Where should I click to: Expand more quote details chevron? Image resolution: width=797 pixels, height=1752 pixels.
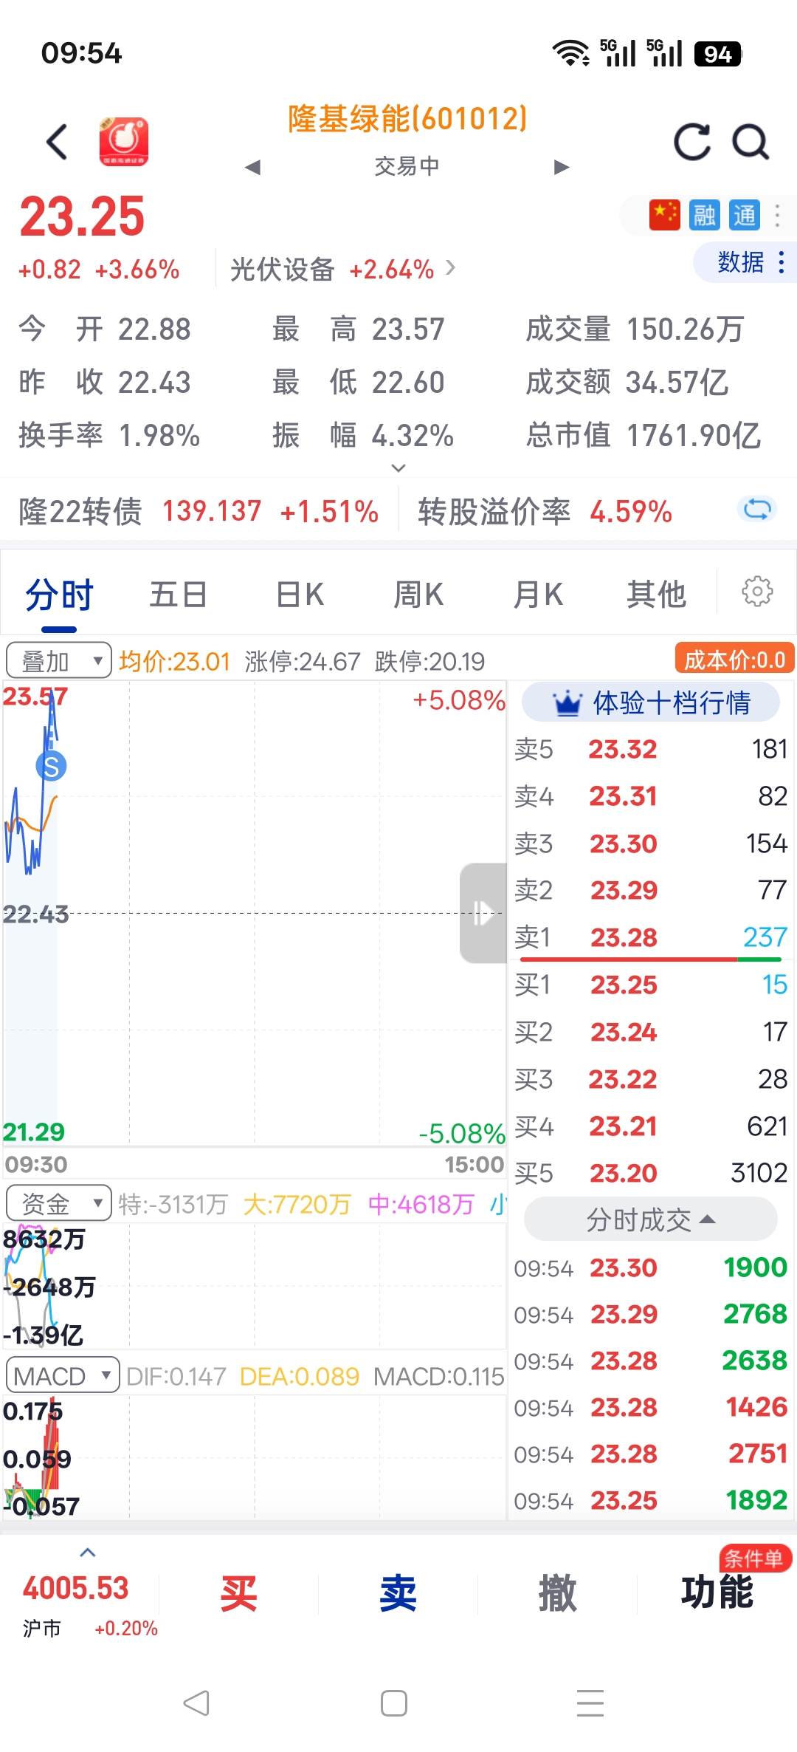(x=398, y=468)
